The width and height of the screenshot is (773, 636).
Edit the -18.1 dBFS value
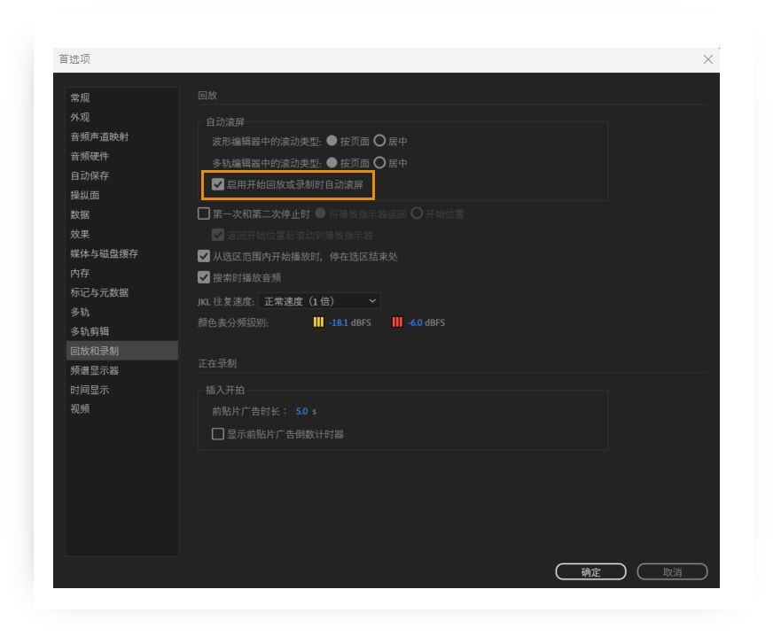[339, 322]
